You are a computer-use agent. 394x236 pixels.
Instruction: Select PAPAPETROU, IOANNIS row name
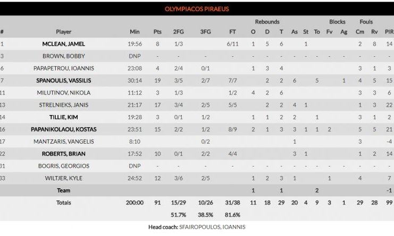click(63, 68)
